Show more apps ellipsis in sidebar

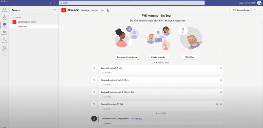[5, 56]
